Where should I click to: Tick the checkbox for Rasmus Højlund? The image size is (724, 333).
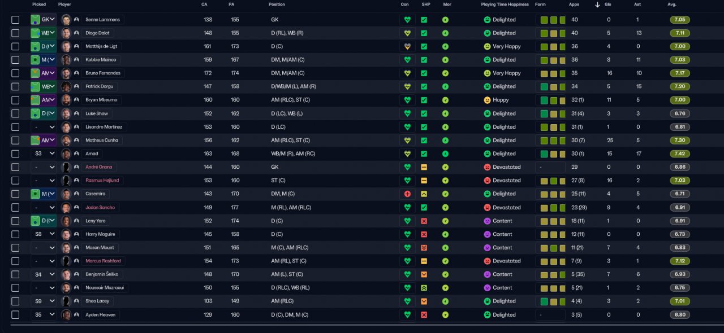click(15, 181)
